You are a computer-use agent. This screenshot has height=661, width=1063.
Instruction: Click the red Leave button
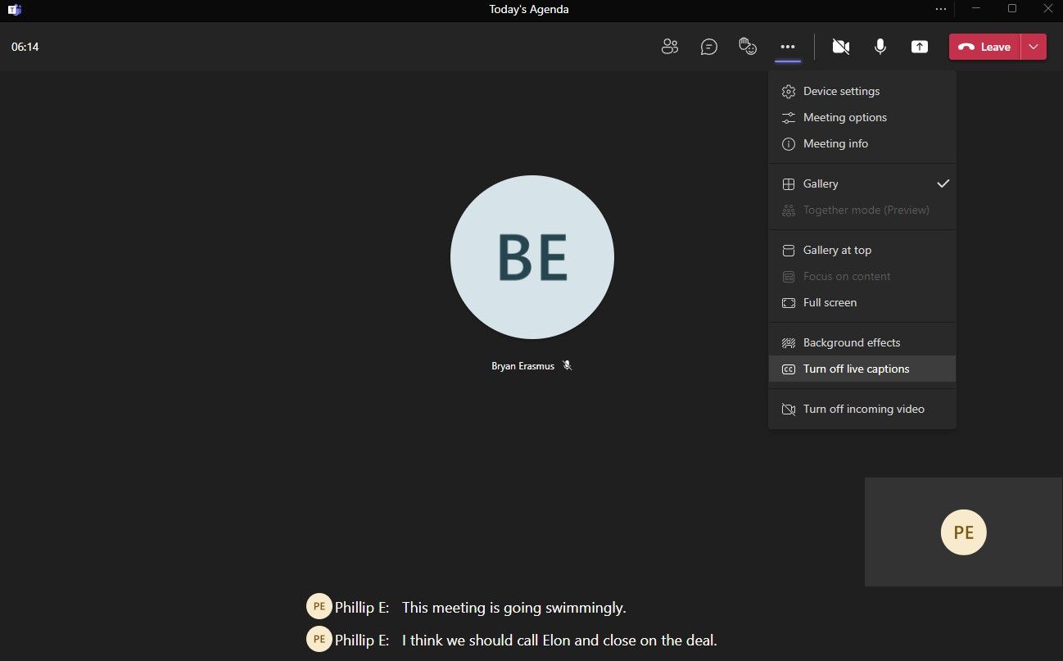point(985,47)
